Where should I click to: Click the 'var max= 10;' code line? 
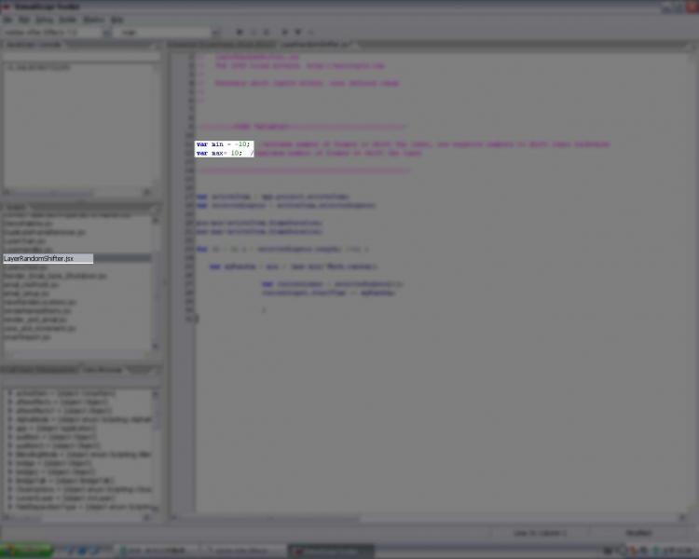220,153
